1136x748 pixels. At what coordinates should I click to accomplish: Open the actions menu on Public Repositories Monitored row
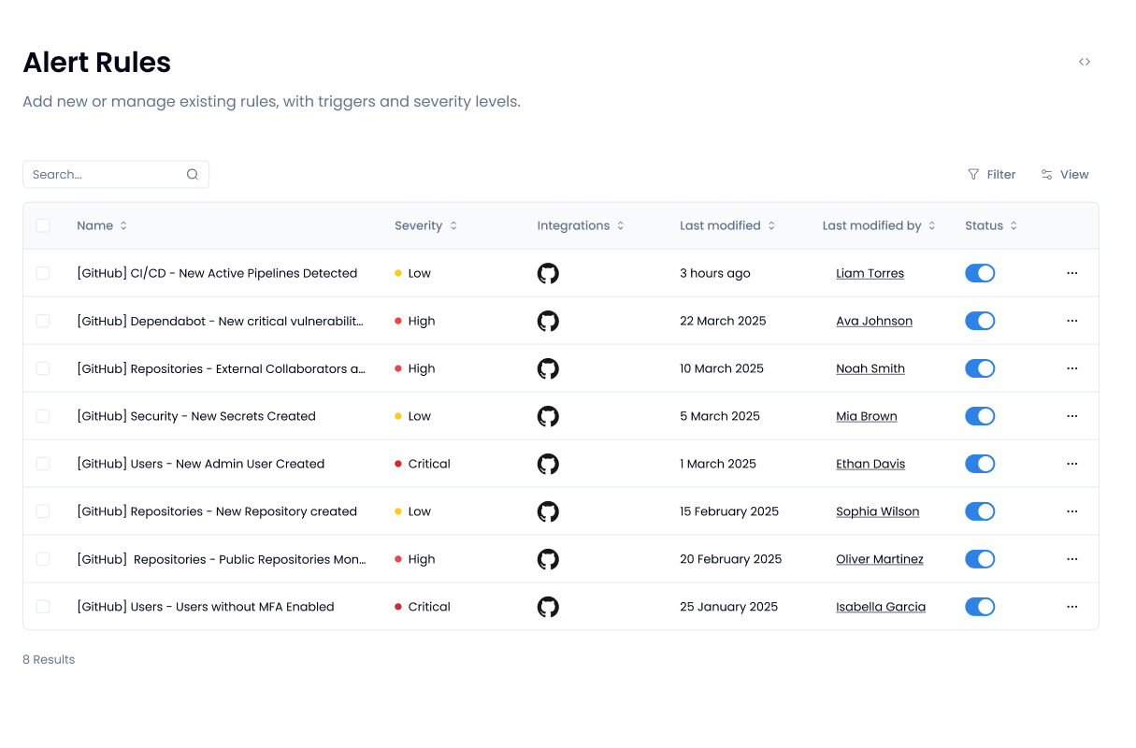1071,558
